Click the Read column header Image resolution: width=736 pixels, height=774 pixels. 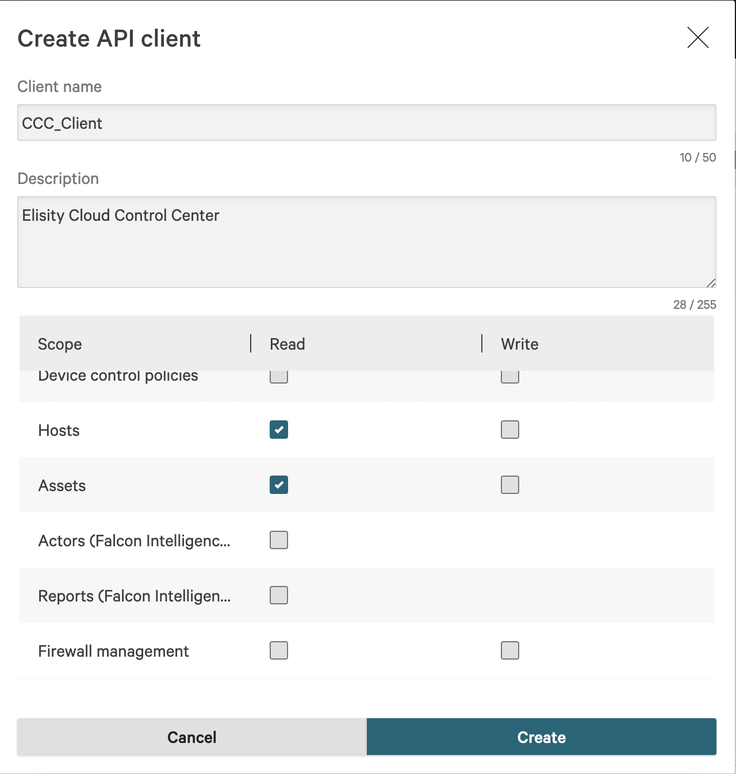tap(287, 344)
